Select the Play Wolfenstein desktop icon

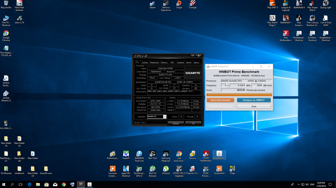[286, 36]
